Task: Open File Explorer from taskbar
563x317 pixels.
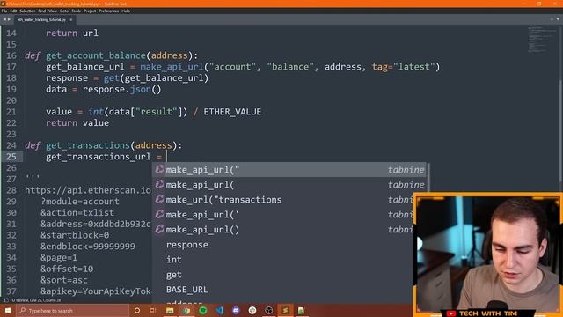Action: (x=170, y=311)
